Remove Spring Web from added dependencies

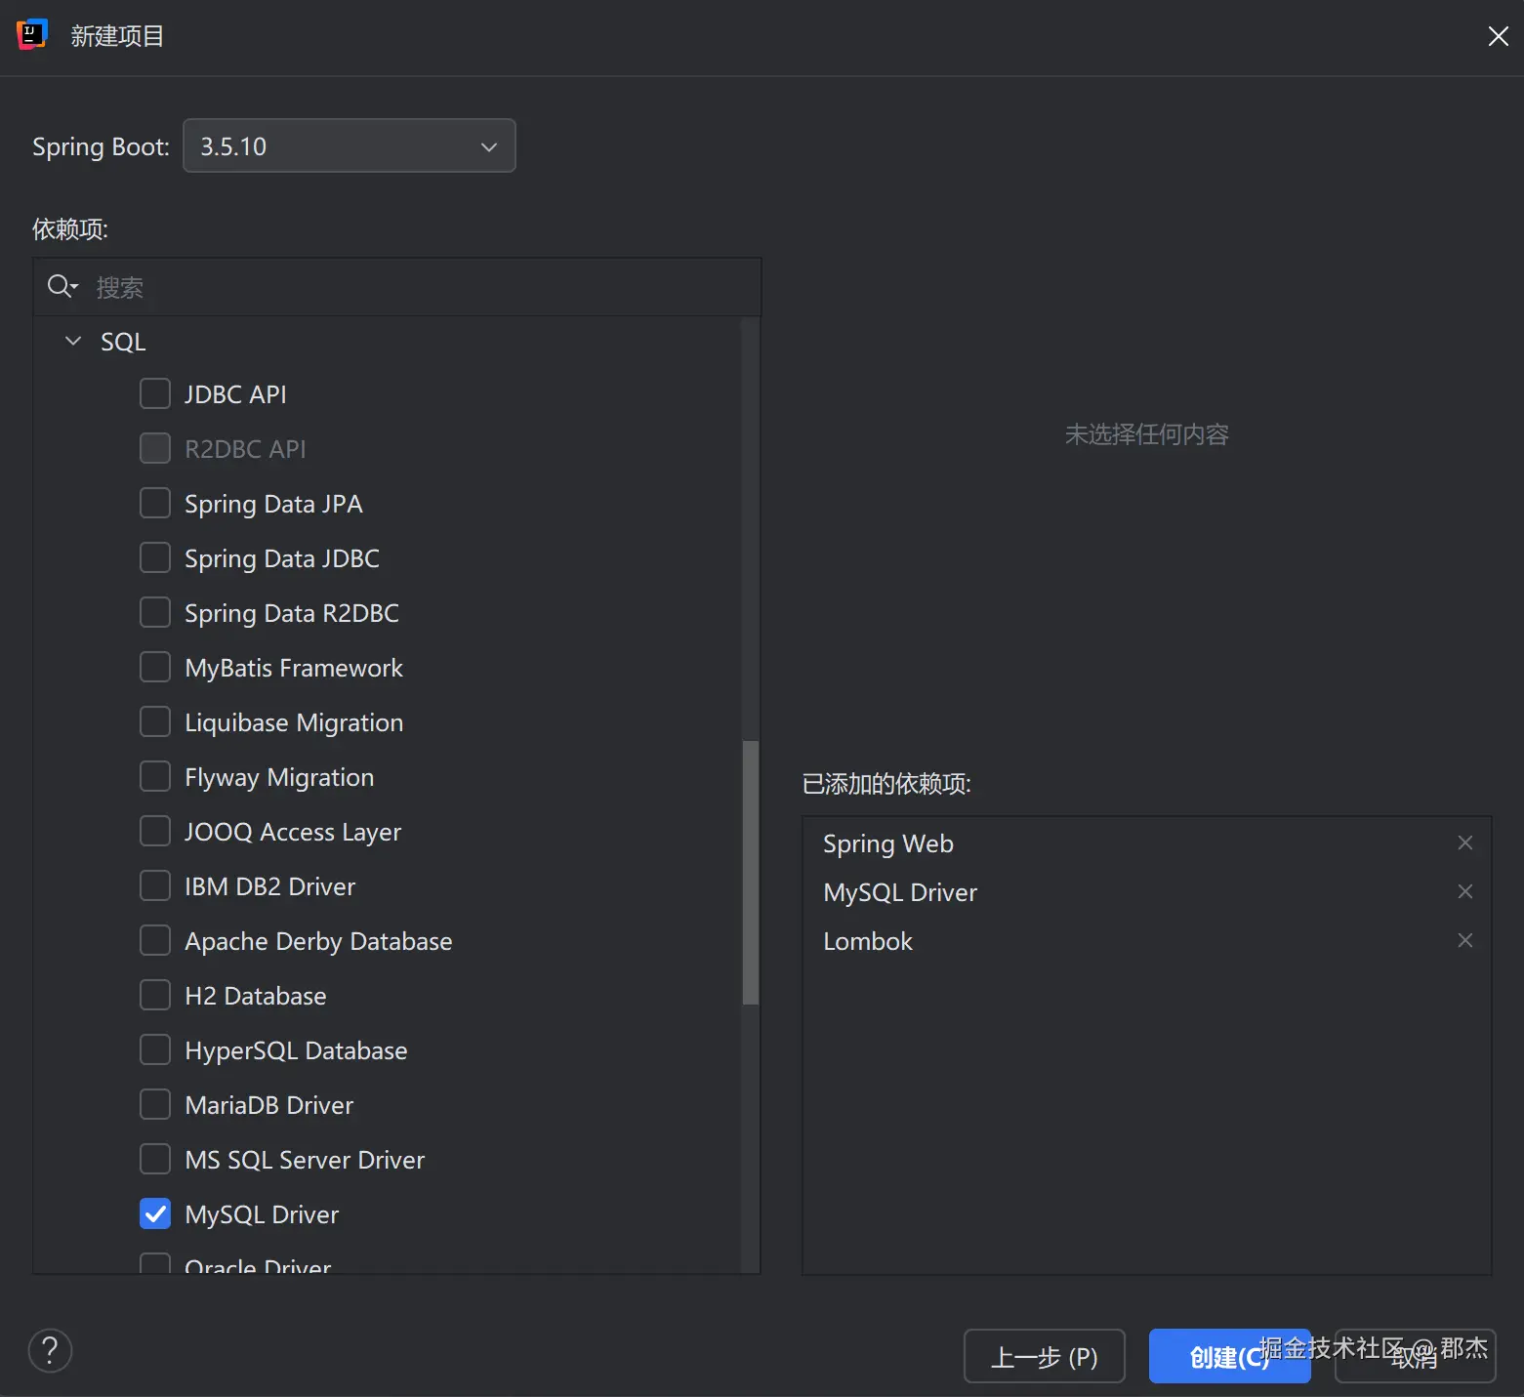tap(1464, 842)
